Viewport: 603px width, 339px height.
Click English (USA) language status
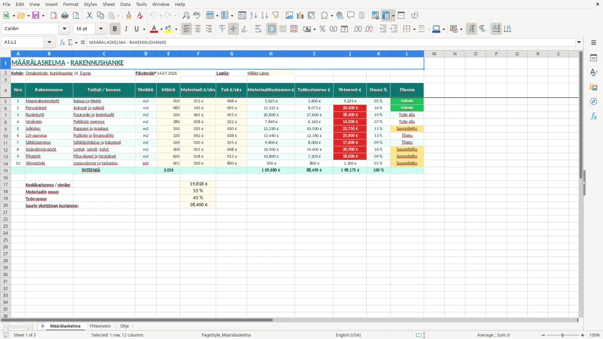click(348, 335)
